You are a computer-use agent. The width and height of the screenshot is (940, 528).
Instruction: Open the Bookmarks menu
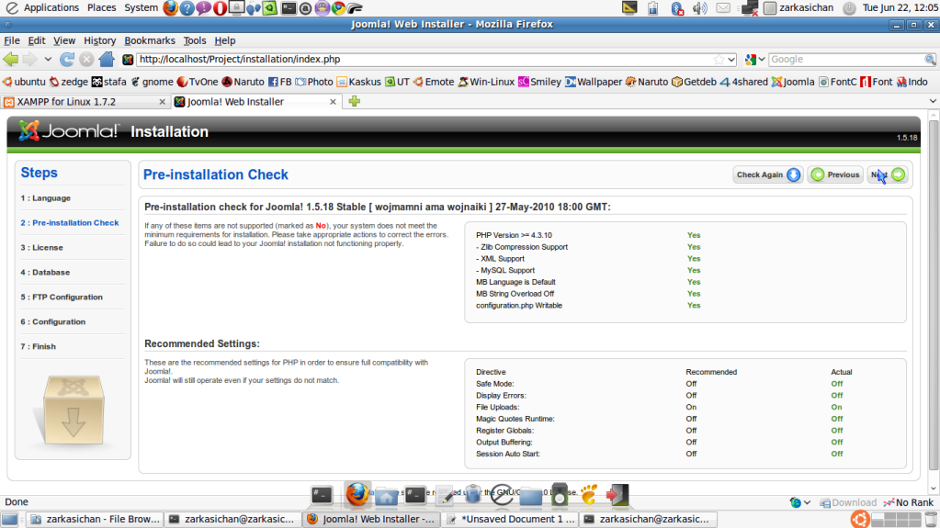coord(150,40)
